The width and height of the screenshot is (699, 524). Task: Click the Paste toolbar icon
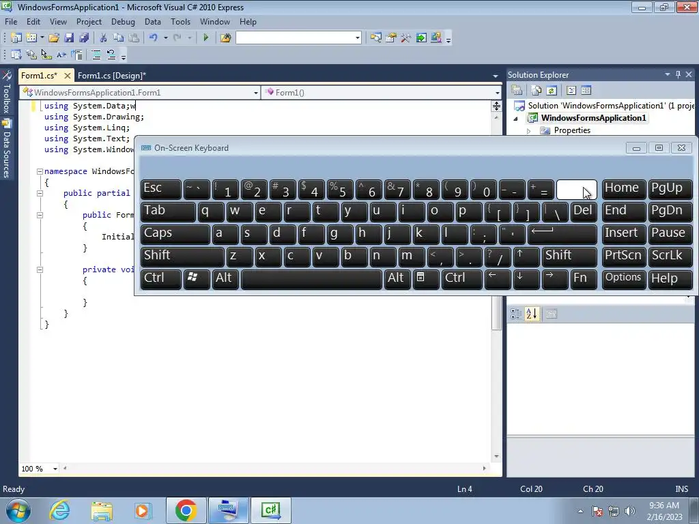point(133,38)
